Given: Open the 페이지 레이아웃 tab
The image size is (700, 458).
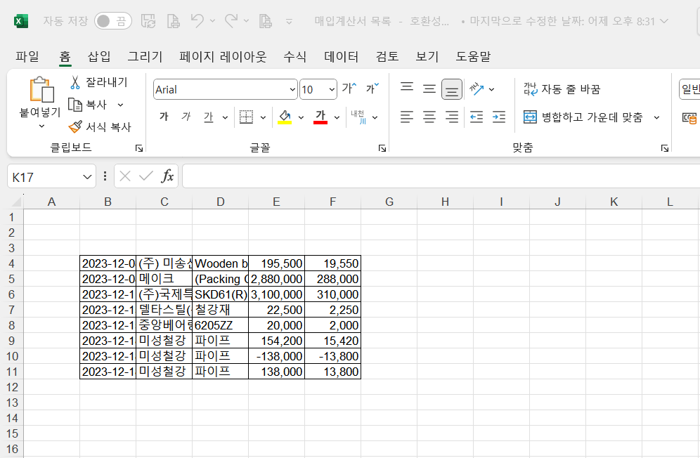Looking at the screenshot, I should pyautogui.click(x=223, y=56).
